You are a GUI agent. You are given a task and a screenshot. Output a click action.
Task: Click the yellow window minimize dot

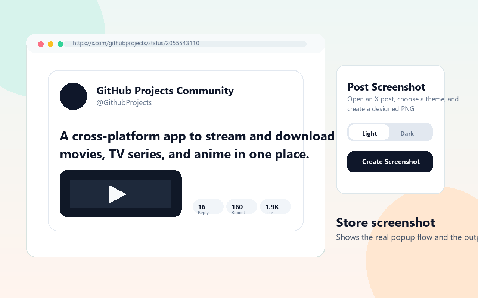click(51, 44)
